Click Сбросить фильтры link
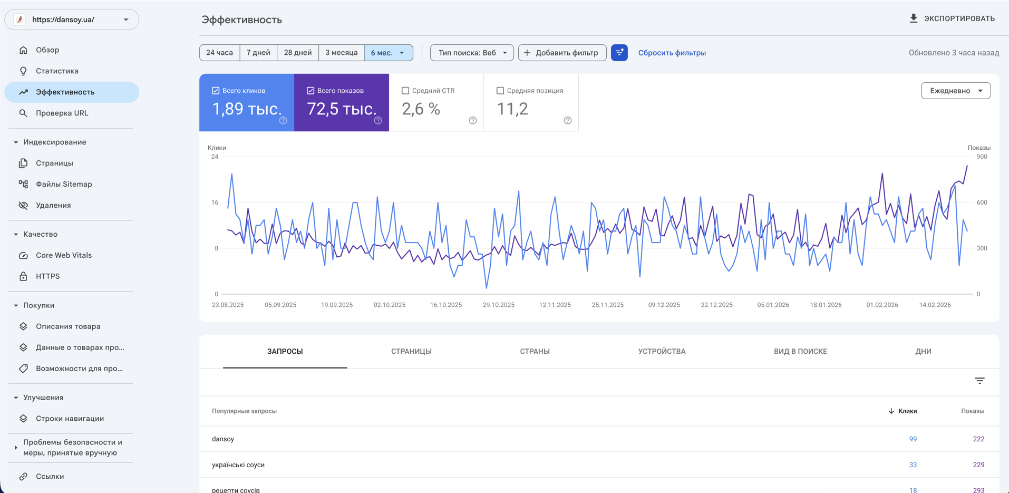Screen dimensions: 1009x493 tap(672, 53)
